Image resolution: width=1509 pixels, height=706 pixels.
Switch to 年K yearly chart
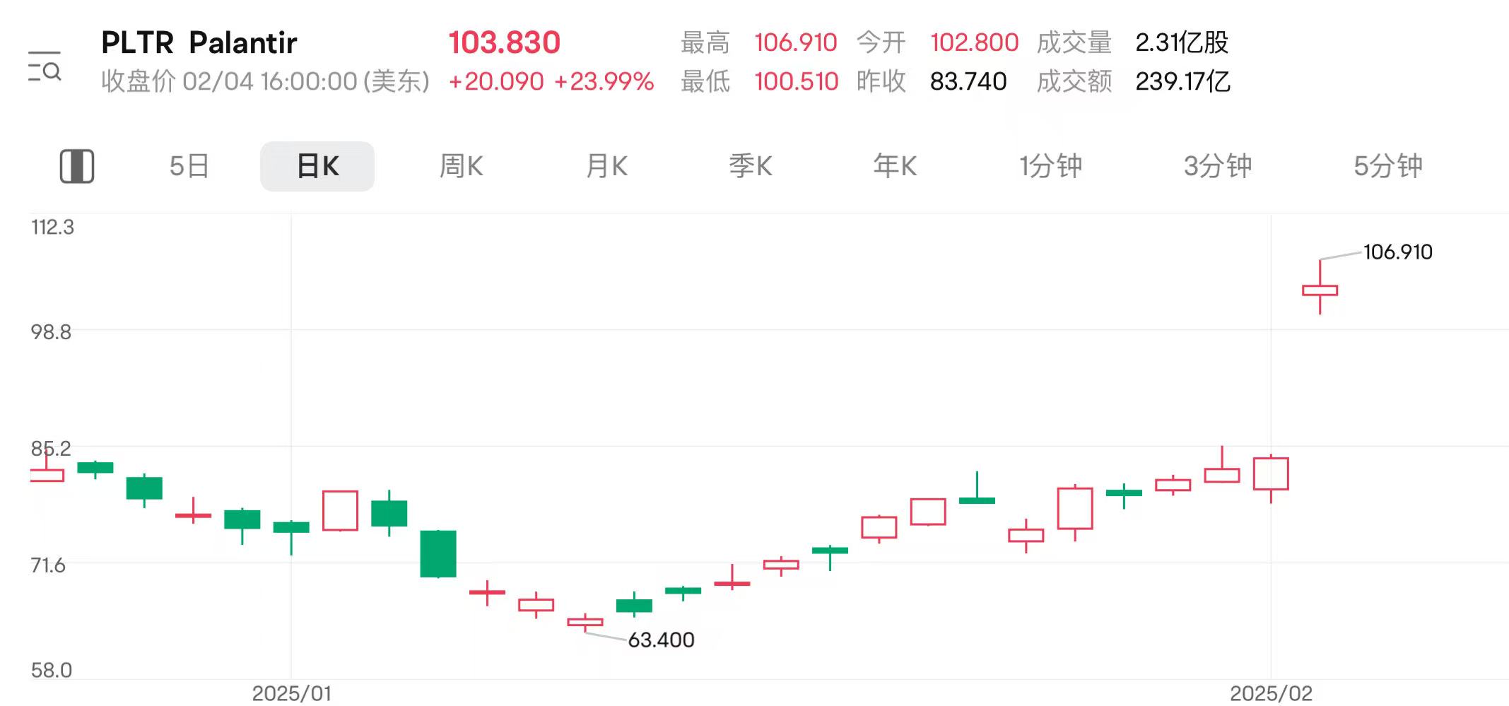coord(895,166)
